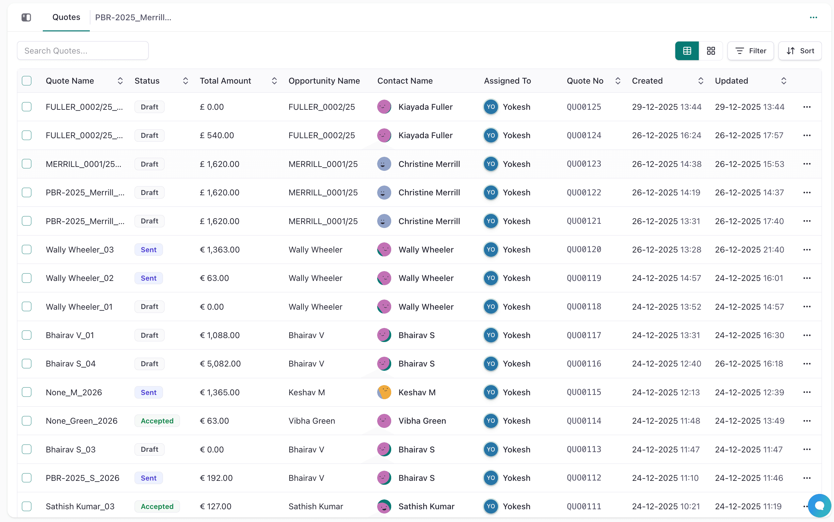Open chat support bubble
834x522 pixels.
point(819,505)
